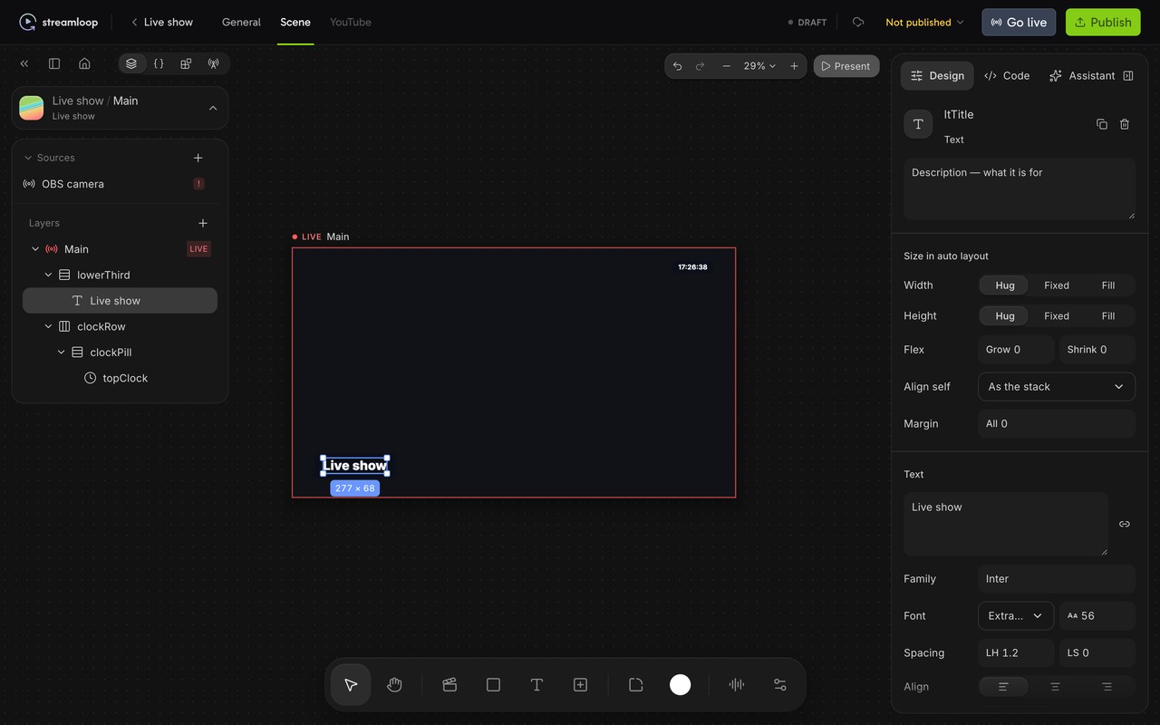Viewport: 1160px width, 725px height.
Task: Click the font size field showing 56
Action: [x=1097, y=616]
